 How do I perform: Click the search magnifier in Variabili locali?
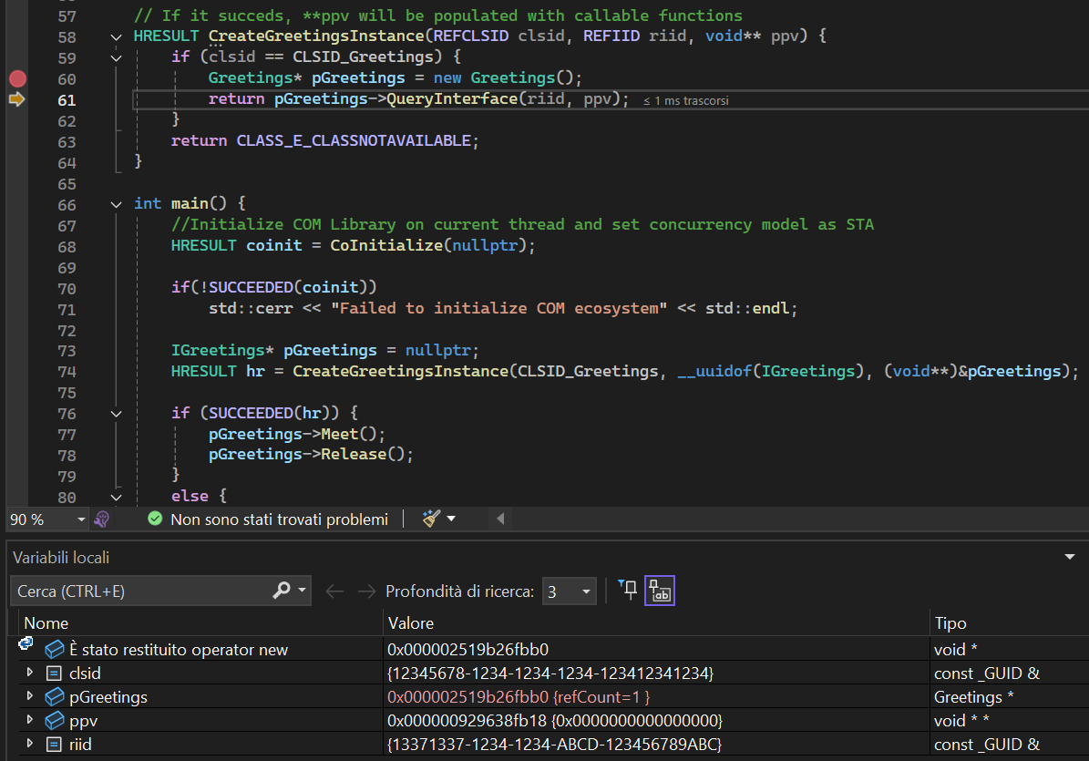283,591
